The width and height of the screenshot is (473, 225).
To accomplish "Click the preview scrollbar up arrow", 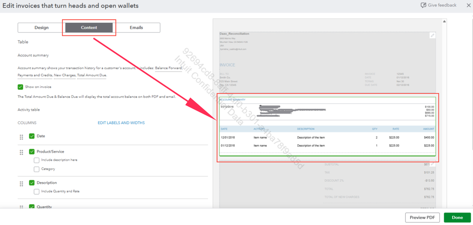I will click(x=444, y=21).
